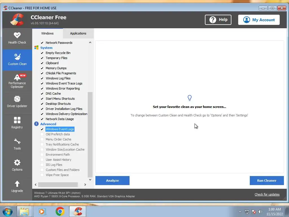Enable the Old Prefetch data checkbox
Screen dimensions: 289x217
tap(42, 134)
